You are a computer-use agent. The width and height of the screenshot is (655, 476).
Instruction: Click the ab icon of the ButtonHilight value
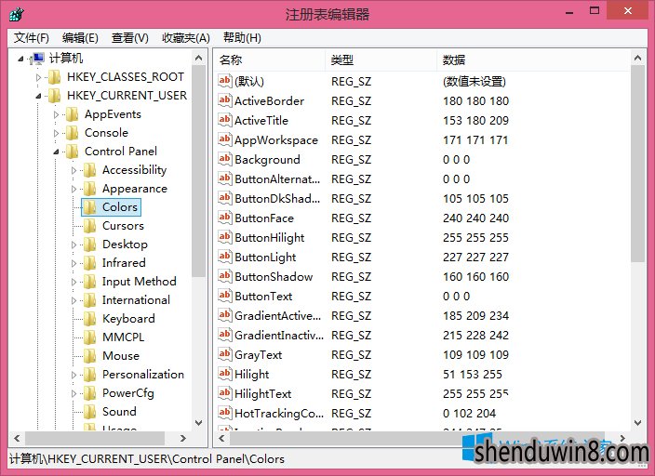point(225,237)
